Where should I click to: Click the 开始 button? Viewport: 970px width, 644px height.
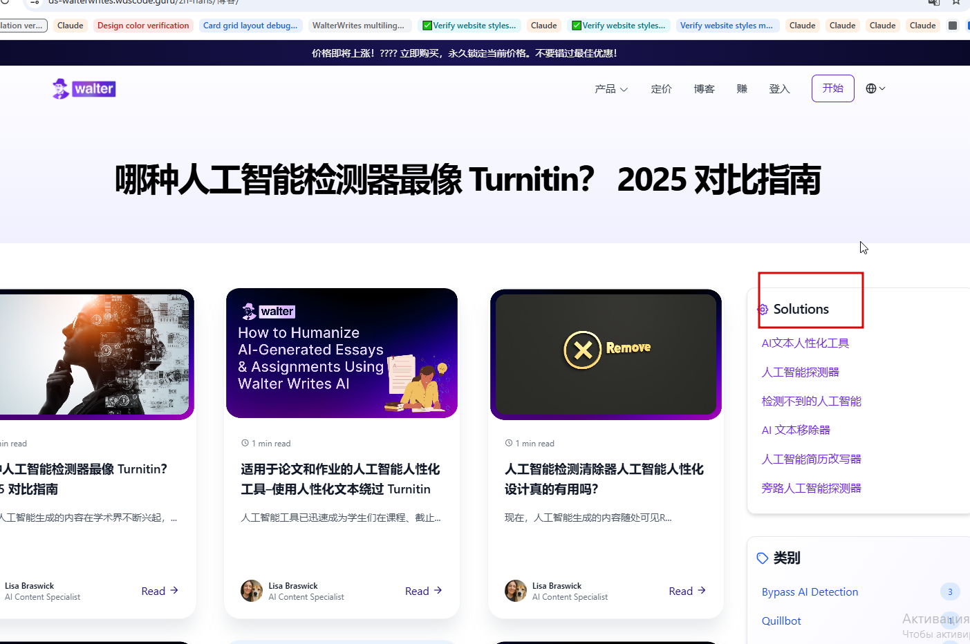click(832, 88)
